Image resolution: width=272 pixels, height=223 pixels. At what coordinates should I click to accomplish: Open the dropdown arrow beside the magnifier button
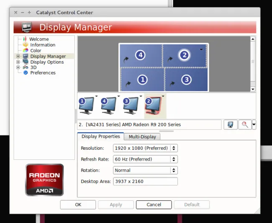point(254,125)
